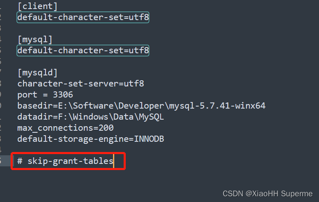
Task: Click the [client] section header line
Action: pyautogui.click(x=37, y=6)
